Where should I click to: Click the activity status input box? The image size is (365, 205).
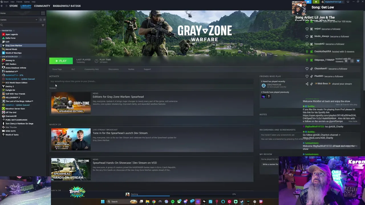coord(151,81)
